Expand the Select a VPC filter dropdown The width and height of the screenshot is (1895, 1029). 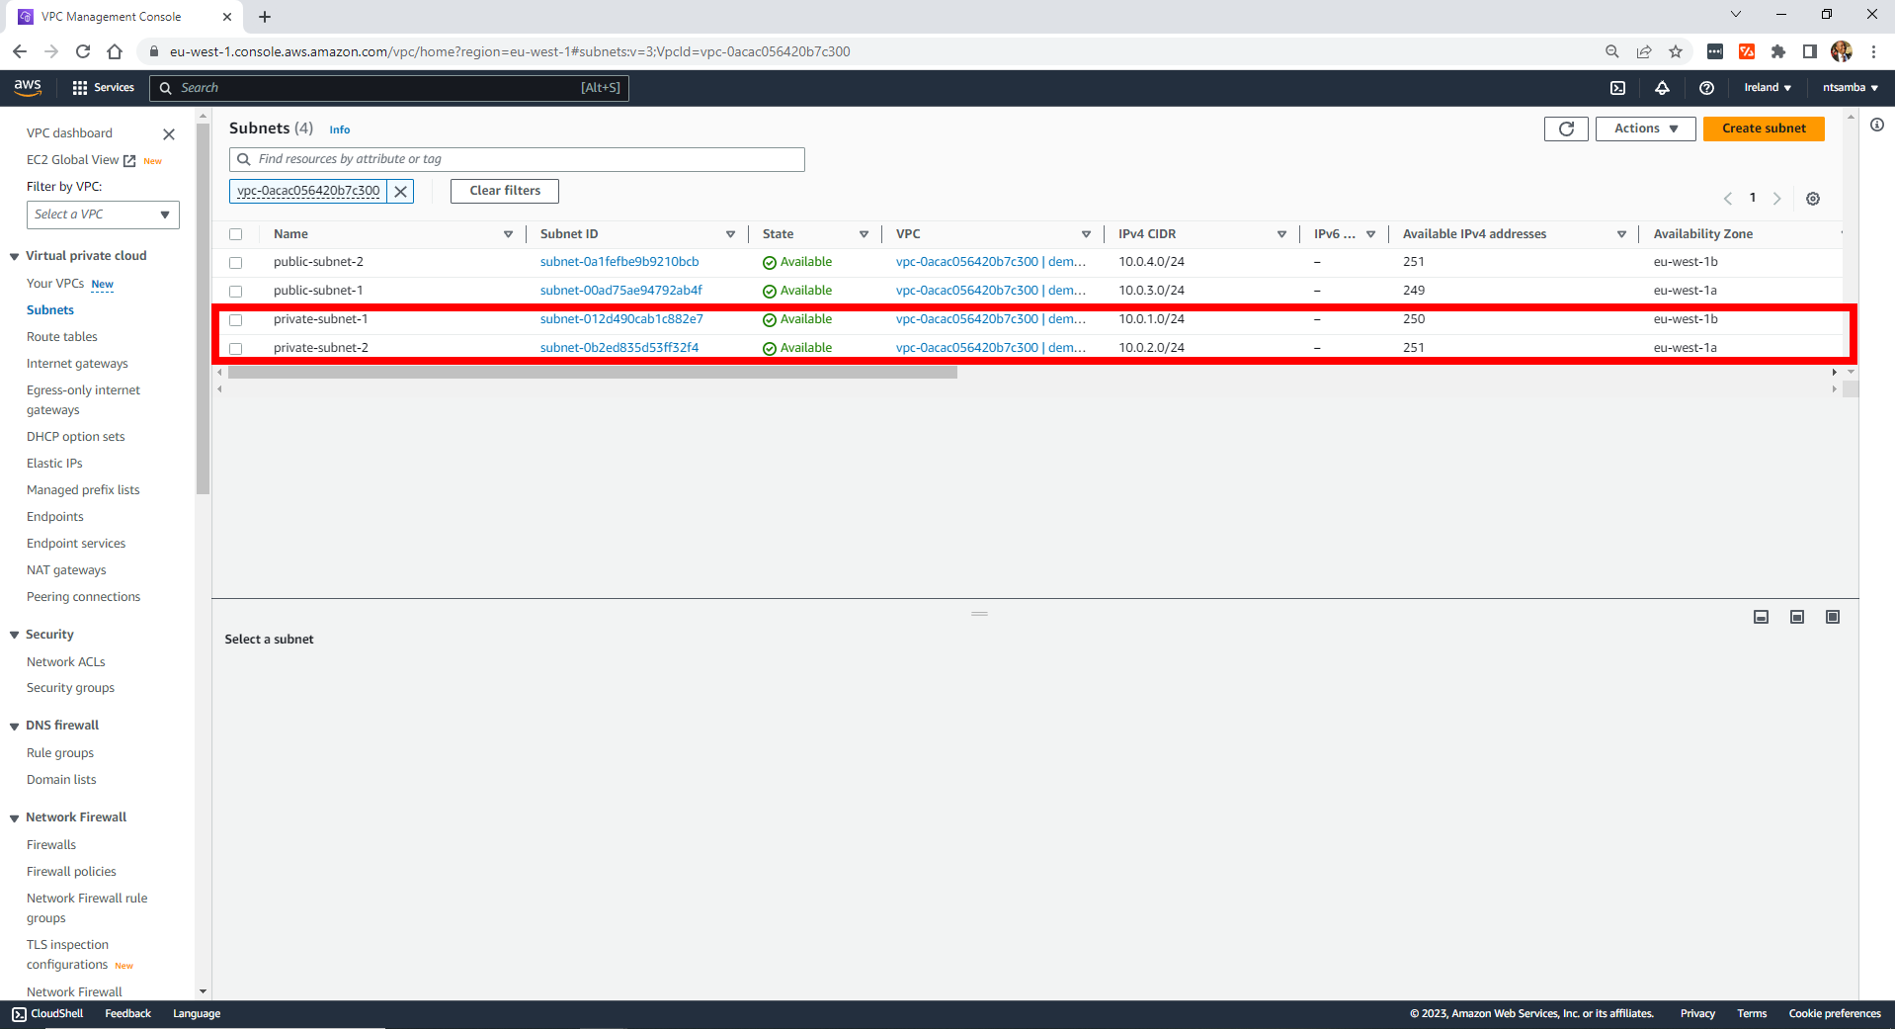coord(103,214)
